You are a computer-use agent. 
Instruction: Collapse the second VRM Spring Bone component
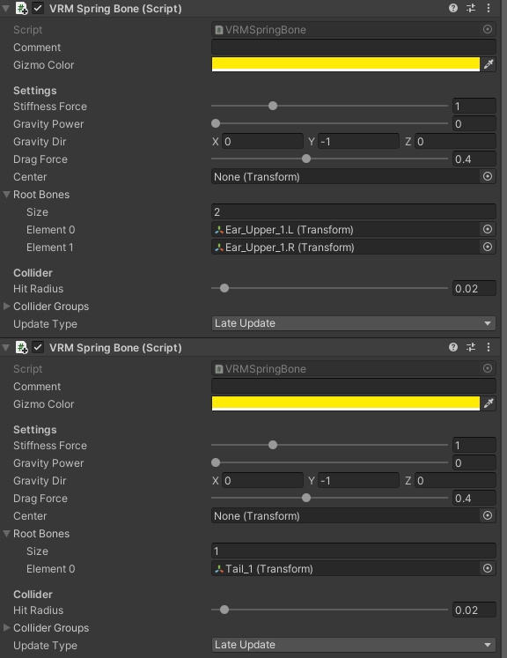pyautogui.click(x=6, y=347)
